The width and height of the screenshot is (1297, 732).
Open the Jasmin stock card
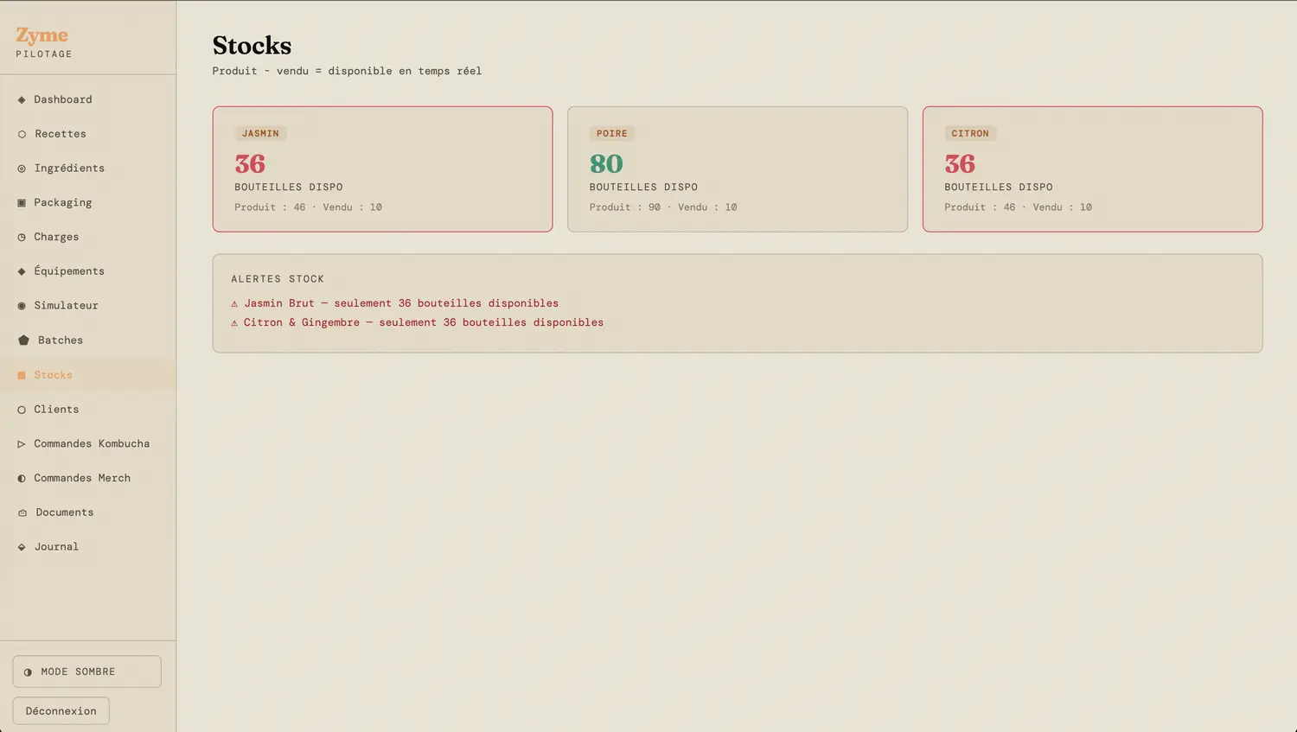[x=382, y=169]
